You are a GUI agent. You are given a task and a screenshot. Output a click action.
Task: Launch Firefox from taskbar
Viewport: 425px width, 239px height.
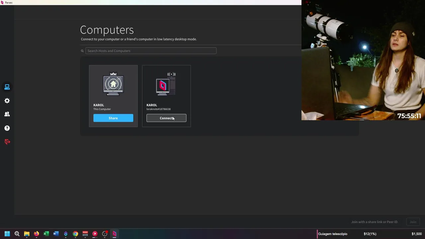point(37,234)
